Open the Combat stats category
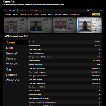Image resolution: width=106 pixels, height=106 pixels. pyautogui.click(x=12, y=75)
